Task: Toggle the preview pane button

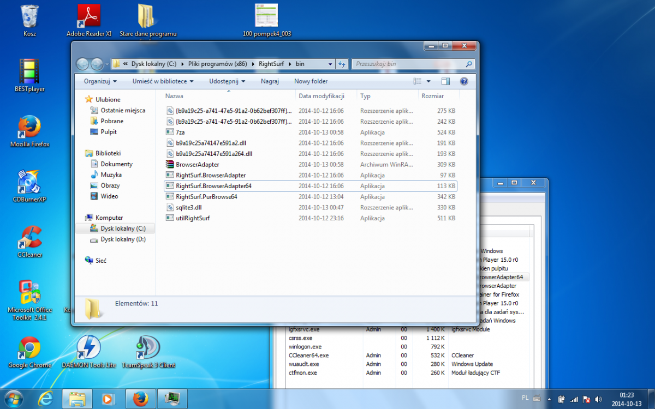Action: [x=445, y=81]
